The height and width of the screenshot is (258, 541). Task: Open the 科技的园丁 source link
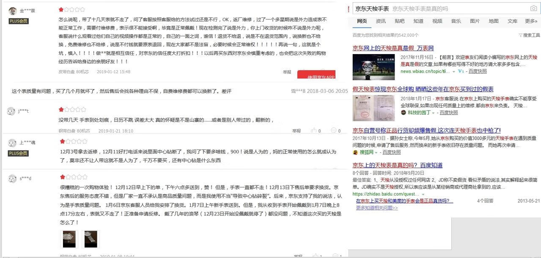(419, 113)
